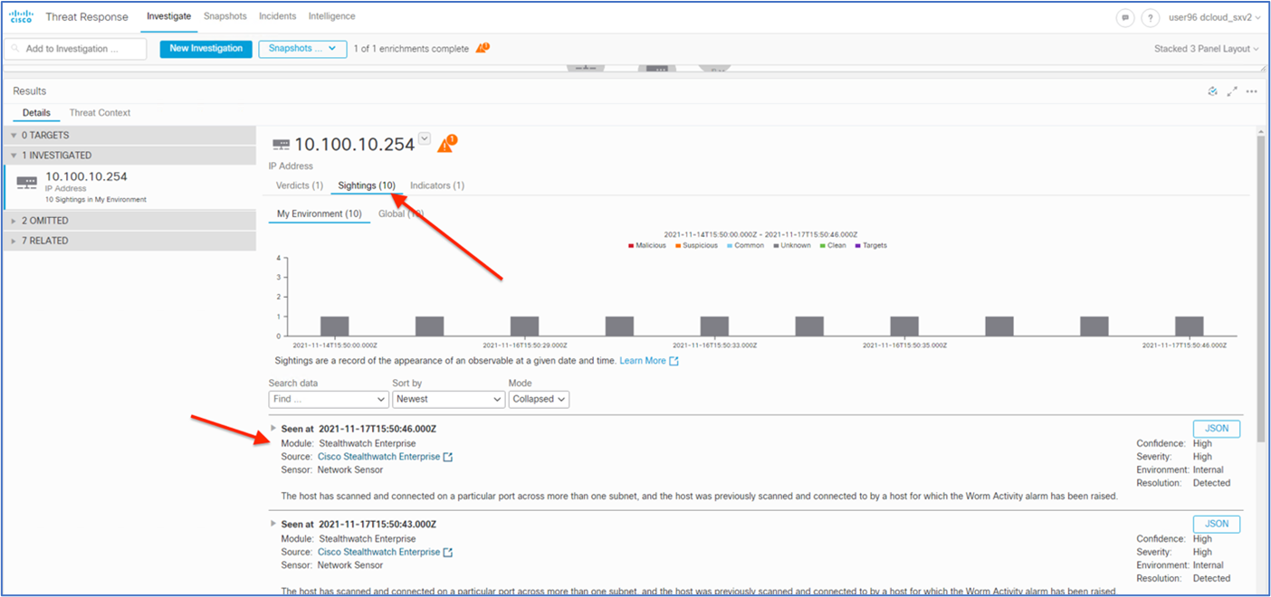Open the external link icon for the 15:50:43 sighting source
The width and height of the screenshot is (1271, 597).
pyautogui.click(x=447, y=552)
